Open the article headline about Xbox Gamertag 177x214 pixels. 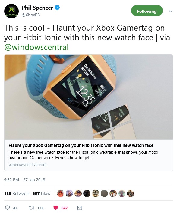[81, 145]
